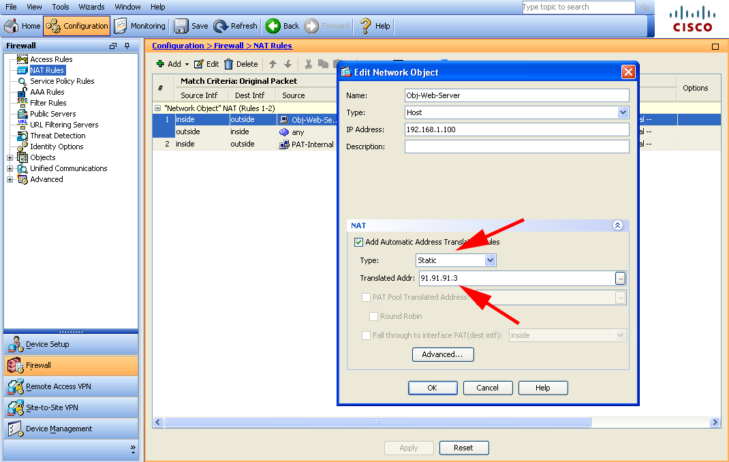The image size is (729, 462).
Task: Open the Wizards menu
Action: pyautogui.click(x=91, y=7)
